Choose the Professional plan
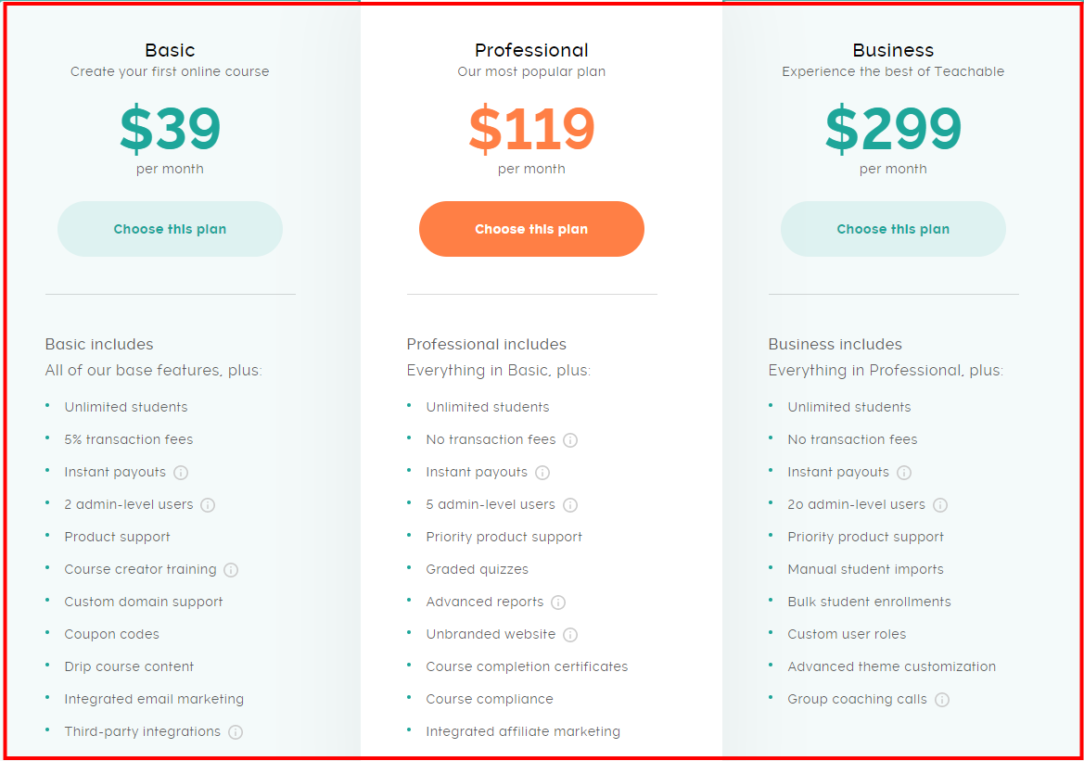This screenshot has height=761, width=1084. pyautogui.click(x=531, y=229)
